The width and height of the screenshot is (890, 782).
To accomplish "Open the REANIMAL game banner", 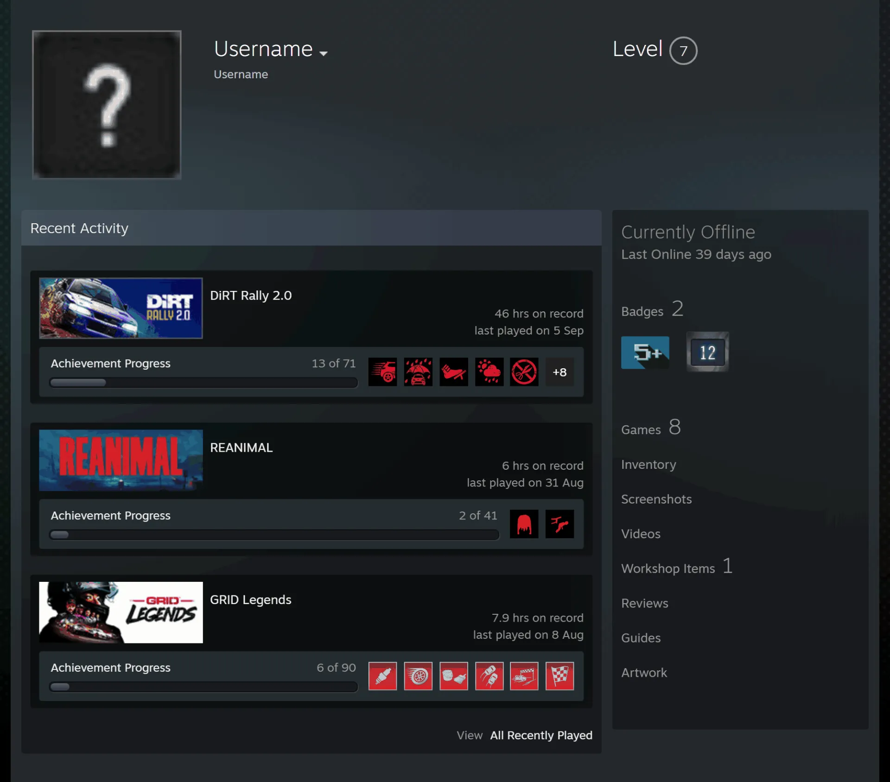I will (121, 460).
